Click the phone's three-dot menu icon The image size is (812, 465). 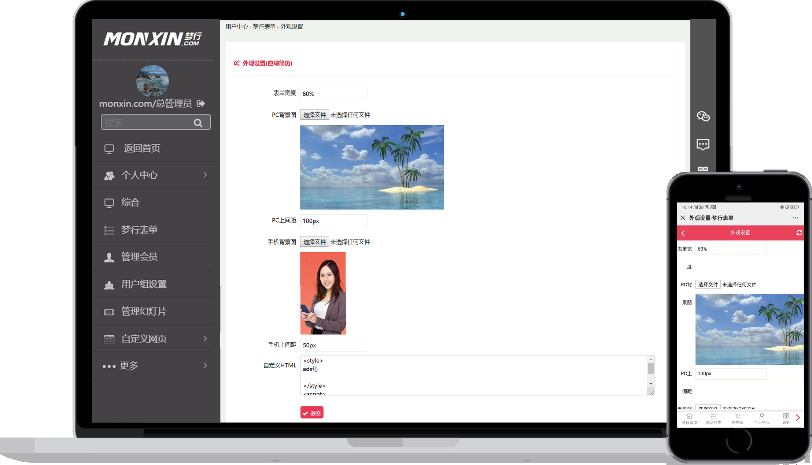[795, 218]
